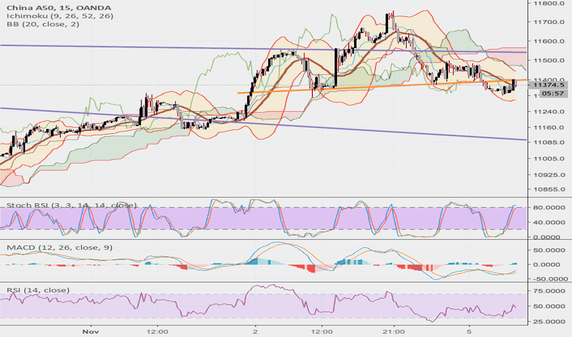572x337 pixels.
Task: Click the 11800.0 price axis label
Action: [549, 3]
